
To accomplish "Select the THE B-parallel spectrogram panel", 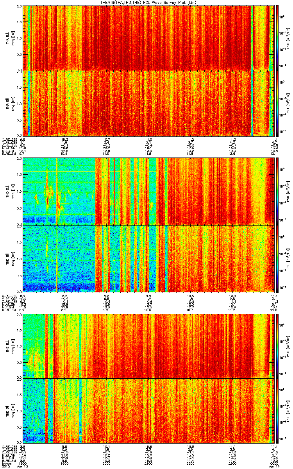I will click(x=148, y=411).
